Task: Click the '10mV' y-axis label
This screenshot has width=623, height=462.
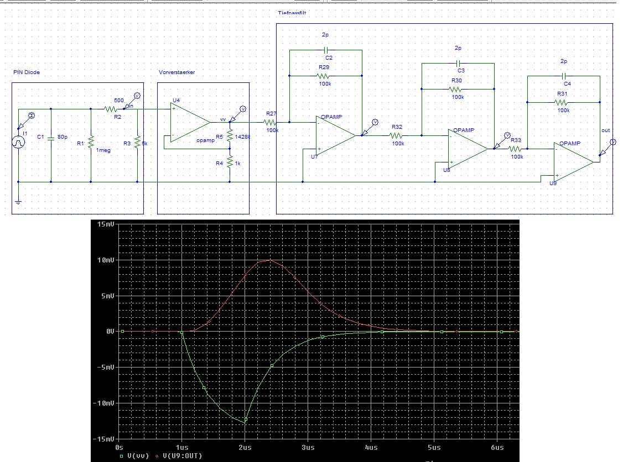Action: [105, 260]
